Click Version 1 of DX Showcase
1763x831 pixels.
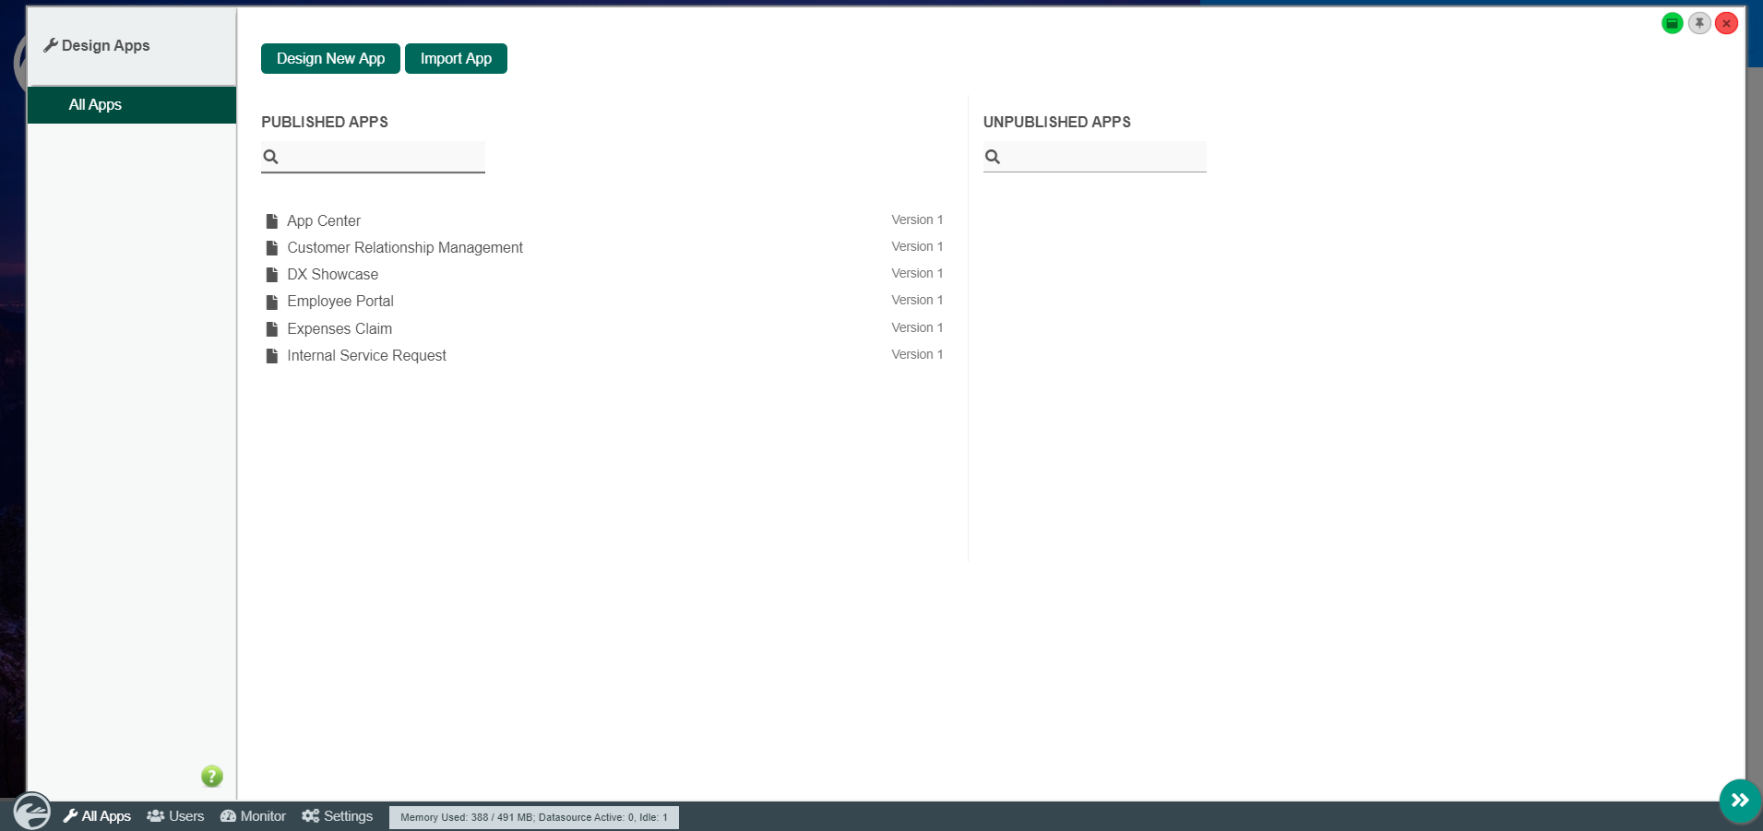point(917,273)
